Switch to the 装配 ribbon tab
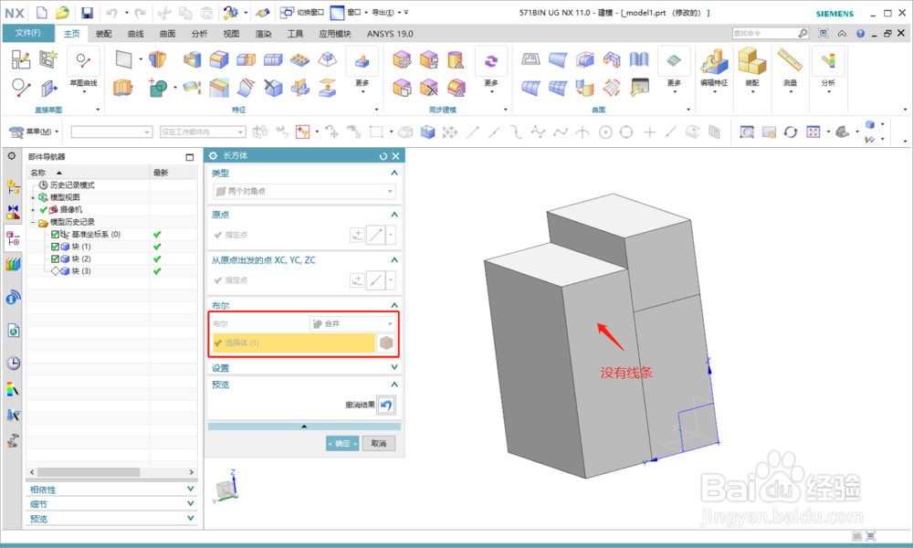The height and width of the screenshot is (548, 913). [104, 34]
